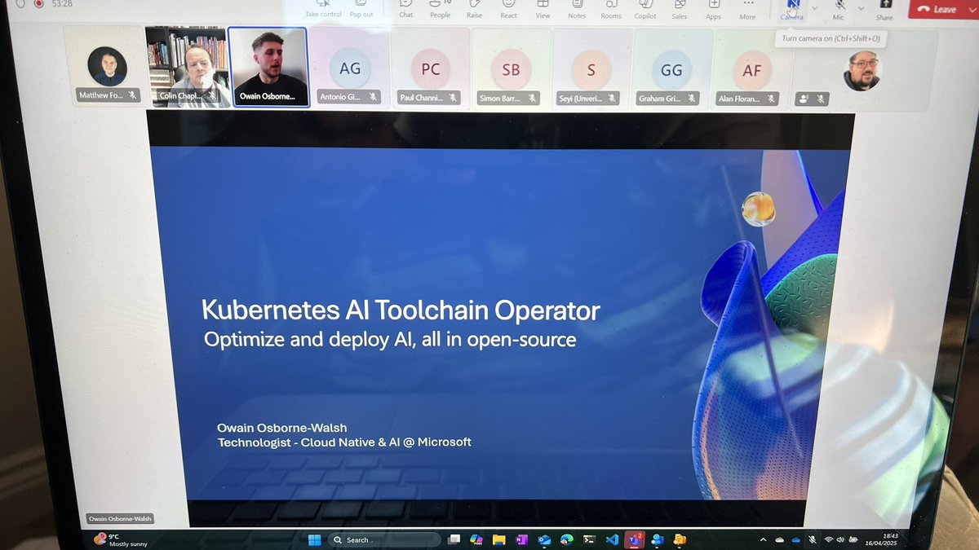979x550 pixels.
Task: Open Microsoft Edge from taskbar
Action: (567, 539)
